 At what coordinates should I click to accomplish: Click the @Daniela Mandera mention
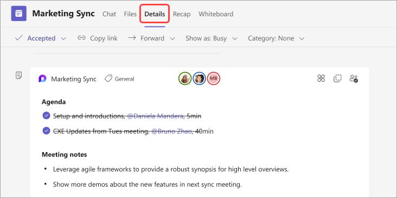point(155,116)
